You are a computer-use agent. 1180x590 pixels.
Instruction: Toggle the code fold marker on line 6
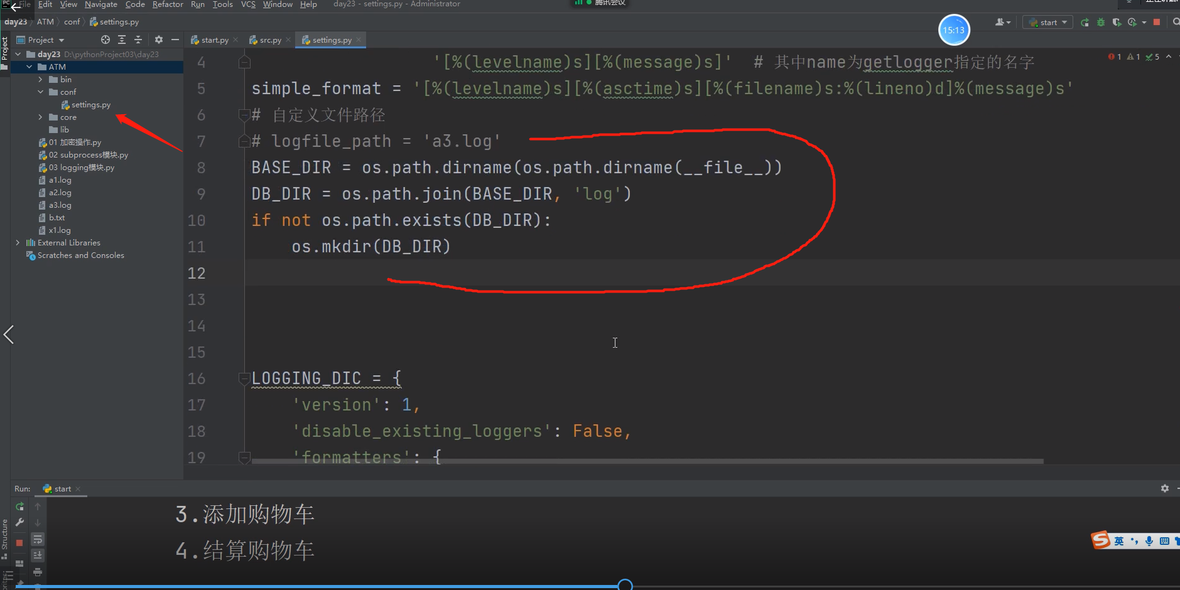tap(244, 115)
